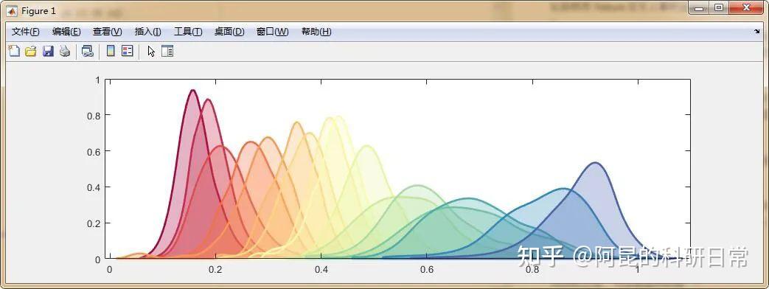Click the y-axis tick label 0.8

[x=94, y=115]
